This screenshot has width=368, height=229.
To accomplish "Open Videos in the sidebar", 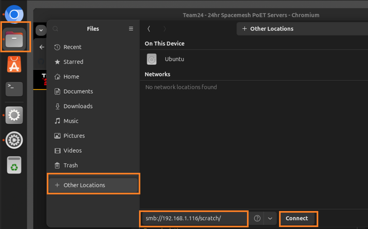I will (93, 150).
